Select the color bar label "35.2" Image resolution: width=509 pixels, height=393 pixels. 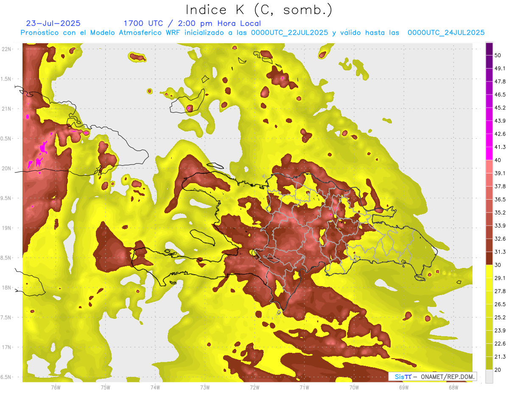tap(500, 212)
